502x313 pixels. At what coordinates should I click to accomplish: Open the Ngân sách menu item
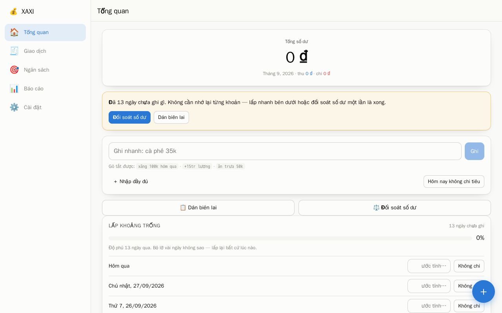tap(45, 70)
